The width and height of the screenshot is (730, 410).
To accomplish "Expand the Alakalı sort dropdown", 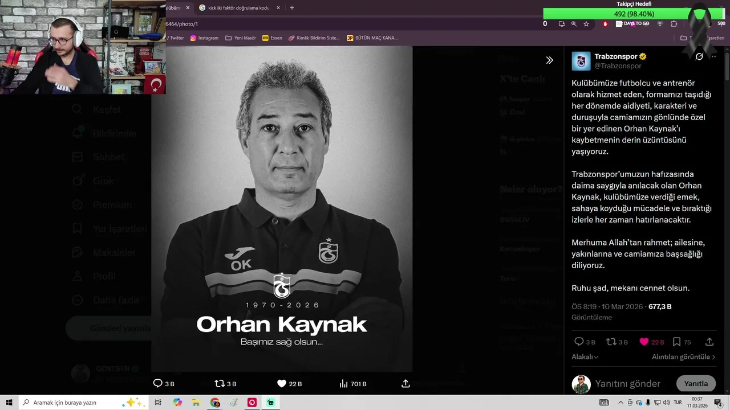I will click(x=585, y=357).
